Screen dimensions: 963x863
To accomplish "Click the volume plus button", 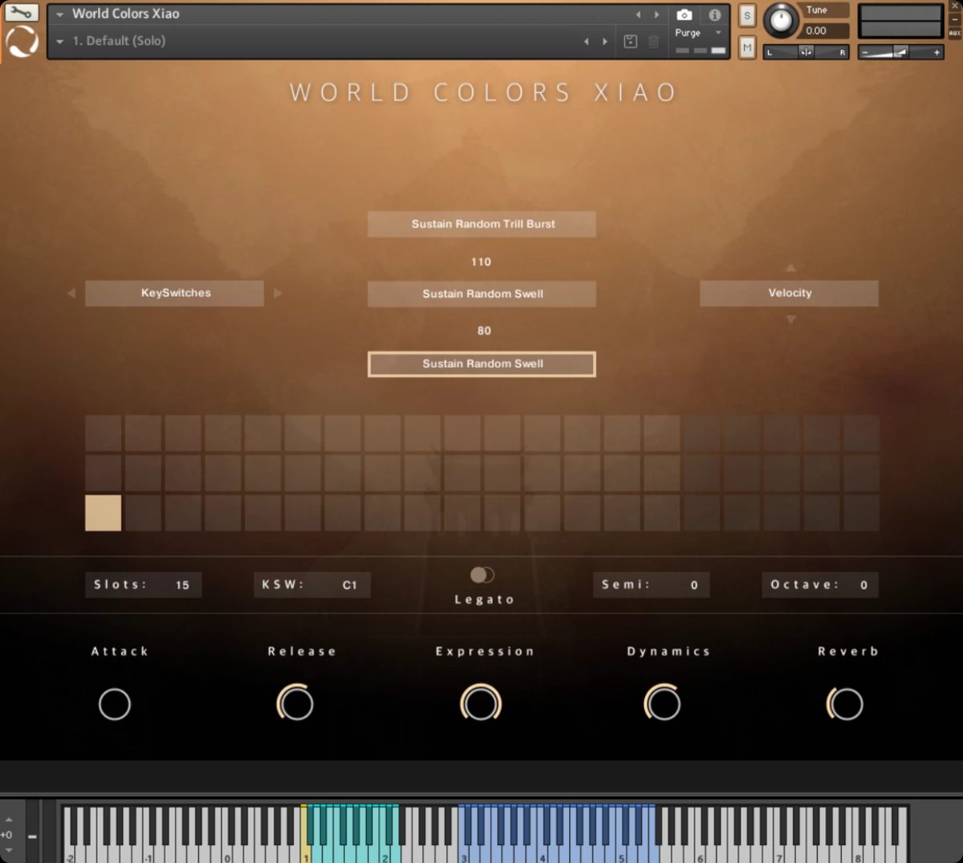I will (x=936, y=52).
